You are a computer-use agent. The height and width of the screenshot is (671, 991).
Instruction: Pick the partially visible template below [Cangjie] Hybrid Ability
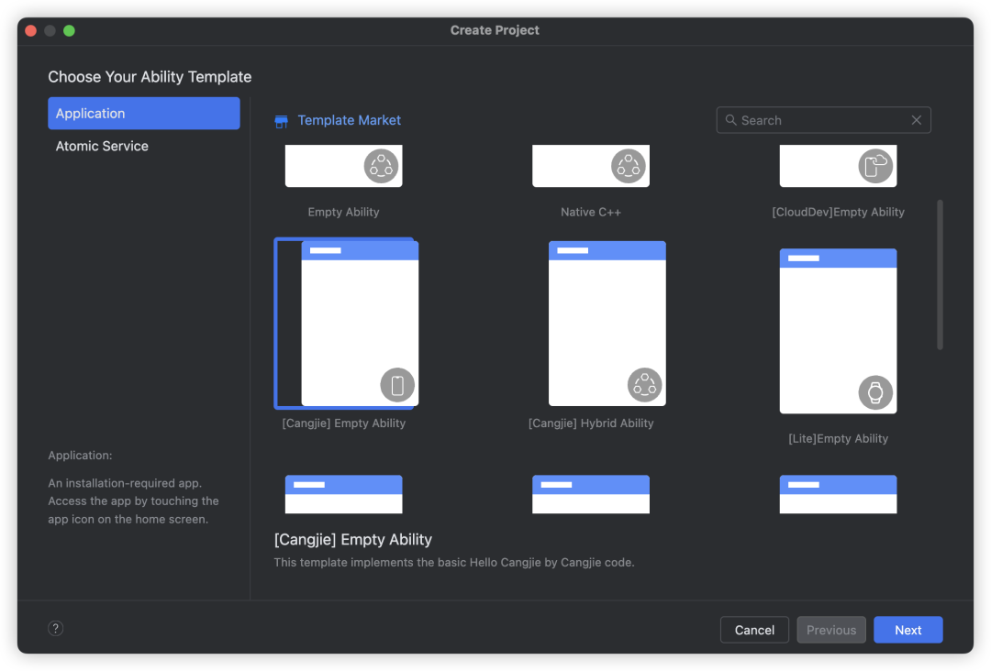coord(590,494)
